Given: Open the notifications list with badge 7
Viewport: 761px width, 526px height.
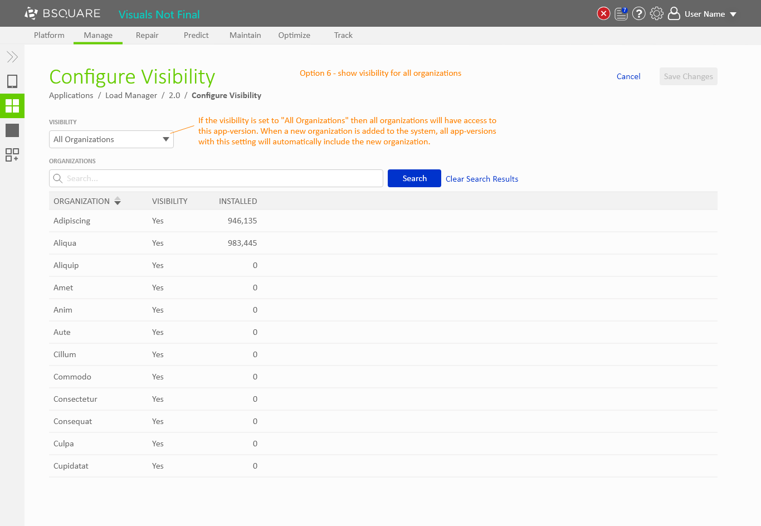Looking at the screenshot, I should click(x=621, y=14).
